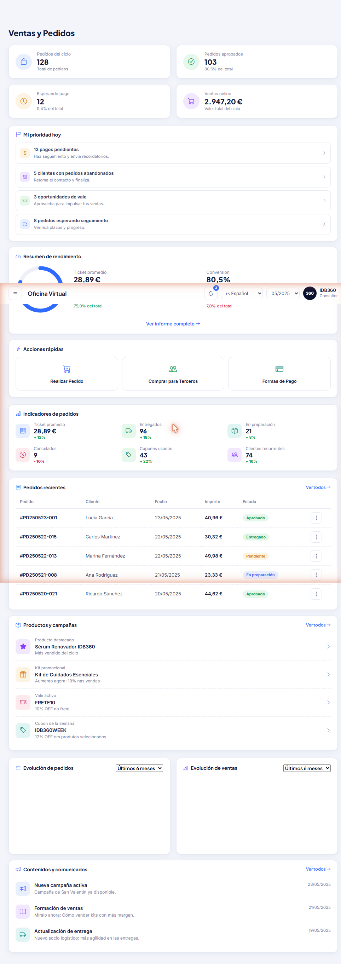Click the Nueva campaña activa title

[x=60, y=885]
